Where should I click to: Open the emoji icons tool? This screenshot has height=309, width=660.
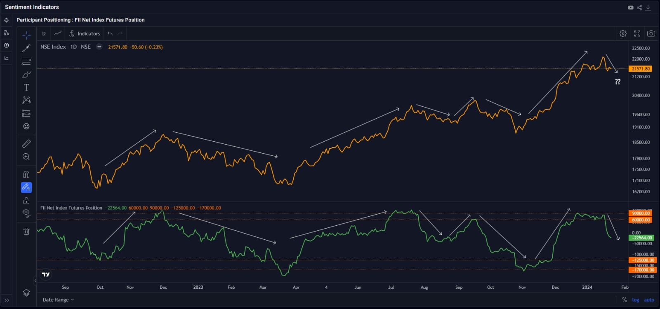coord(26,126)
